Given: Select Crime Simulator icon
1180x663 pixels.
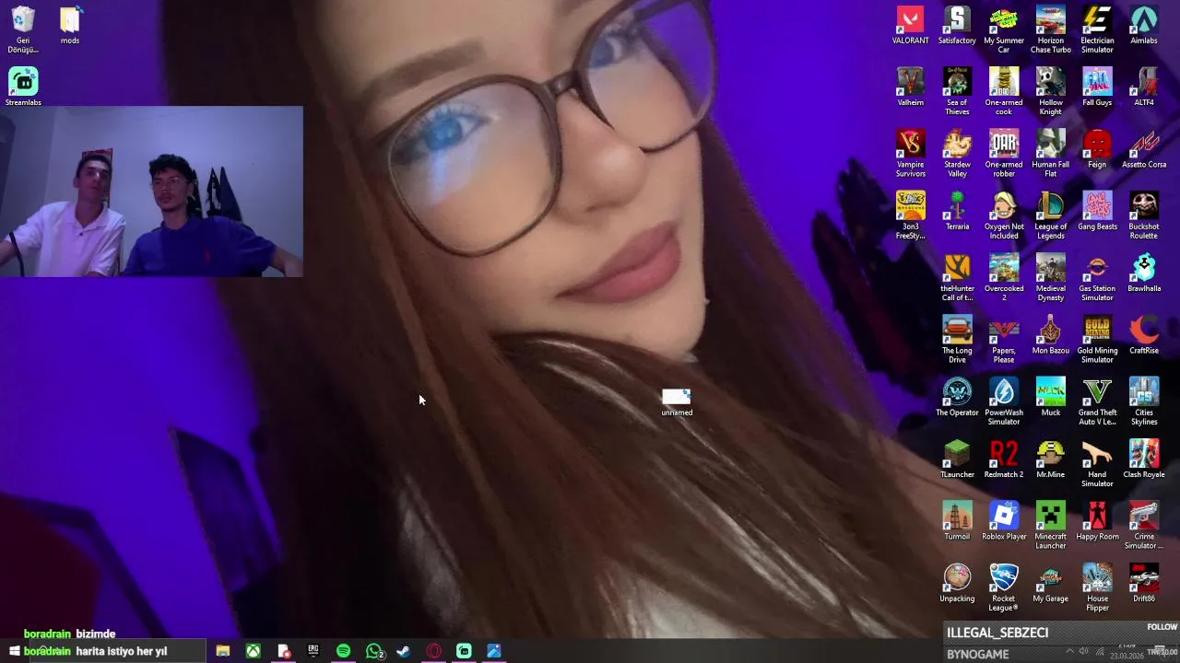Looking at the screenshot, I should pyautogui.click(x=1144, y=524).
